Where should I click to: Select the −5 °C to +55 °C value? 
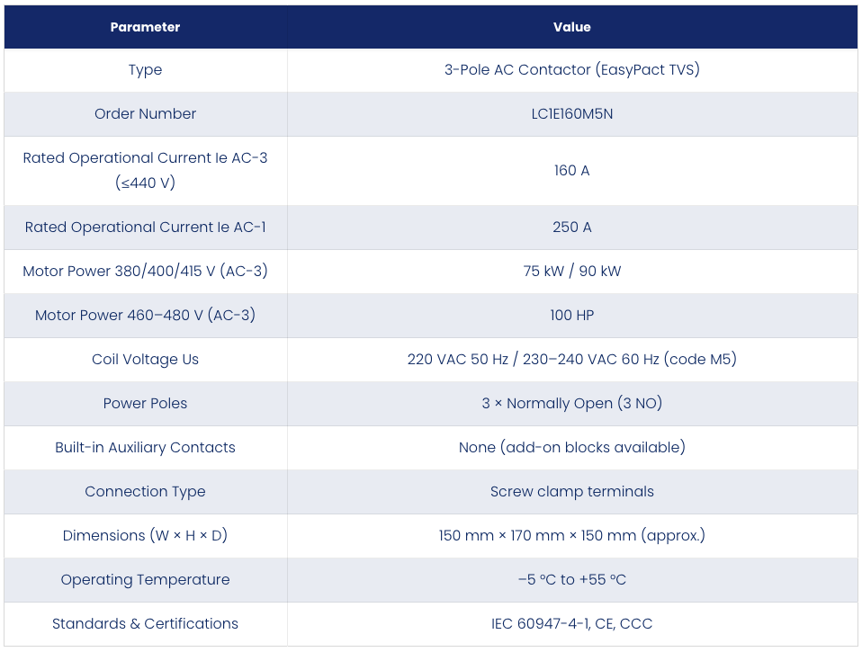(571, 579)
